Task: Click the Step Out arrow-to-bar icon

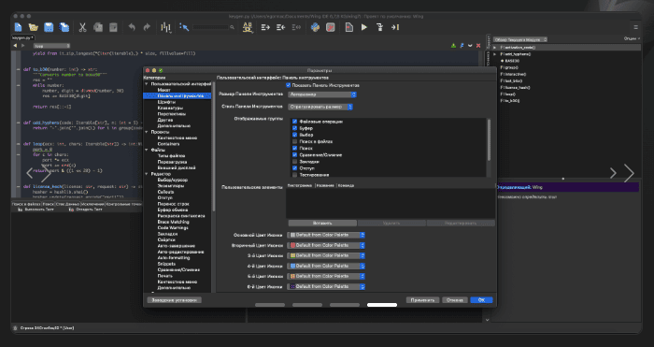Action: pos(395,27)
